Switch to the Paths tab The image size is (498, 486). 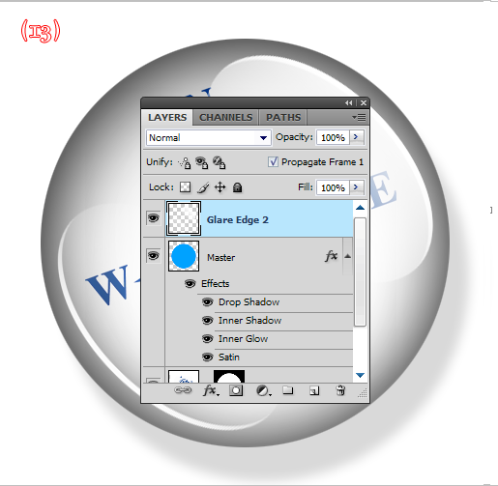[283, 117]
